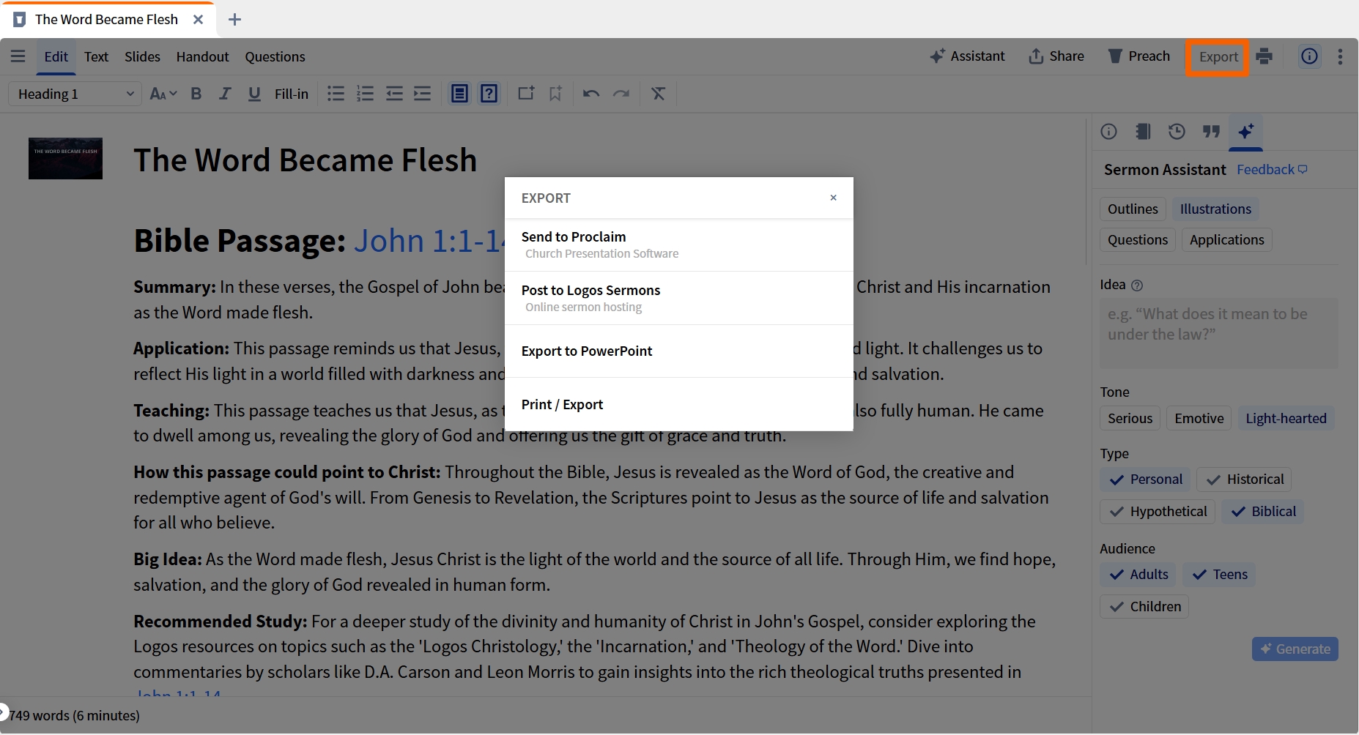Click the redo arrow icon
The height and width of the screenshot is (735, 1359).
pyautogui.click(x=621, y=94)
